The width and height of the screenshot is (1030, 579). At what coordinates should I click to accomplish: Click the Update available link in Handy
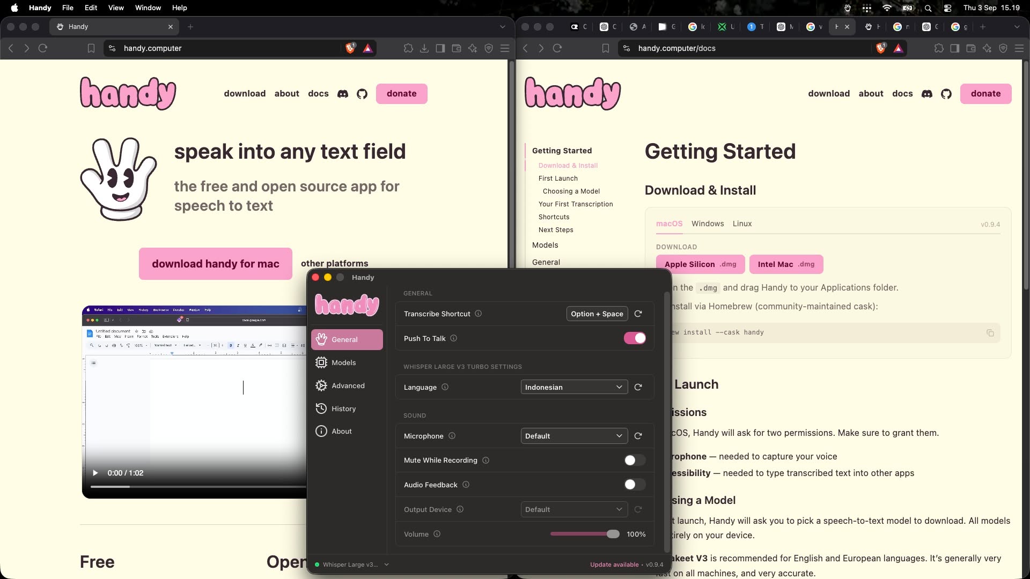click(614, 565)
